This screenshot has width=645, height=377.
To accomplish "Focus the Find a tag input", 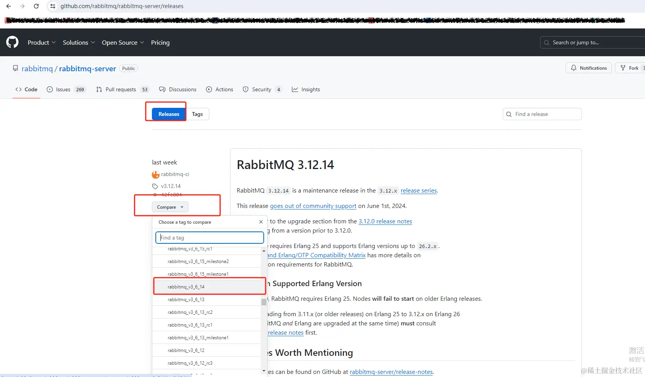I will [210, 238].
